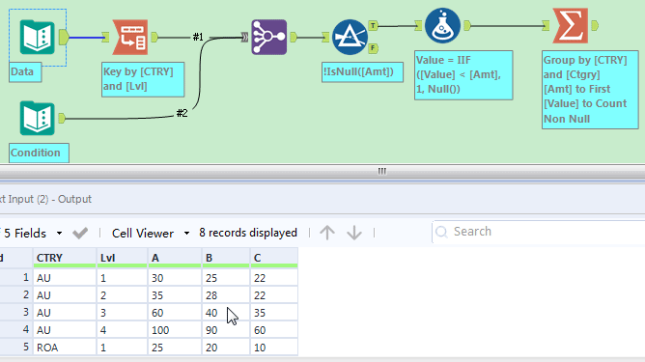Image resolution: width=645 pixels, height=362 pixels.
Task: Select the '!IsNull([Amt])' annotation
Action: pyautogui.click(x=362, y=72)
